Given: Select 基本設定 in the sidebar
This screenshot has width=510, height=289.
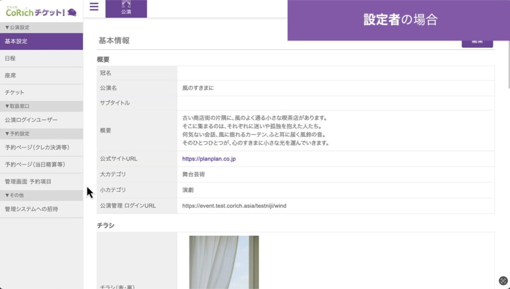Looking at the screenshot, I should 16,41.
